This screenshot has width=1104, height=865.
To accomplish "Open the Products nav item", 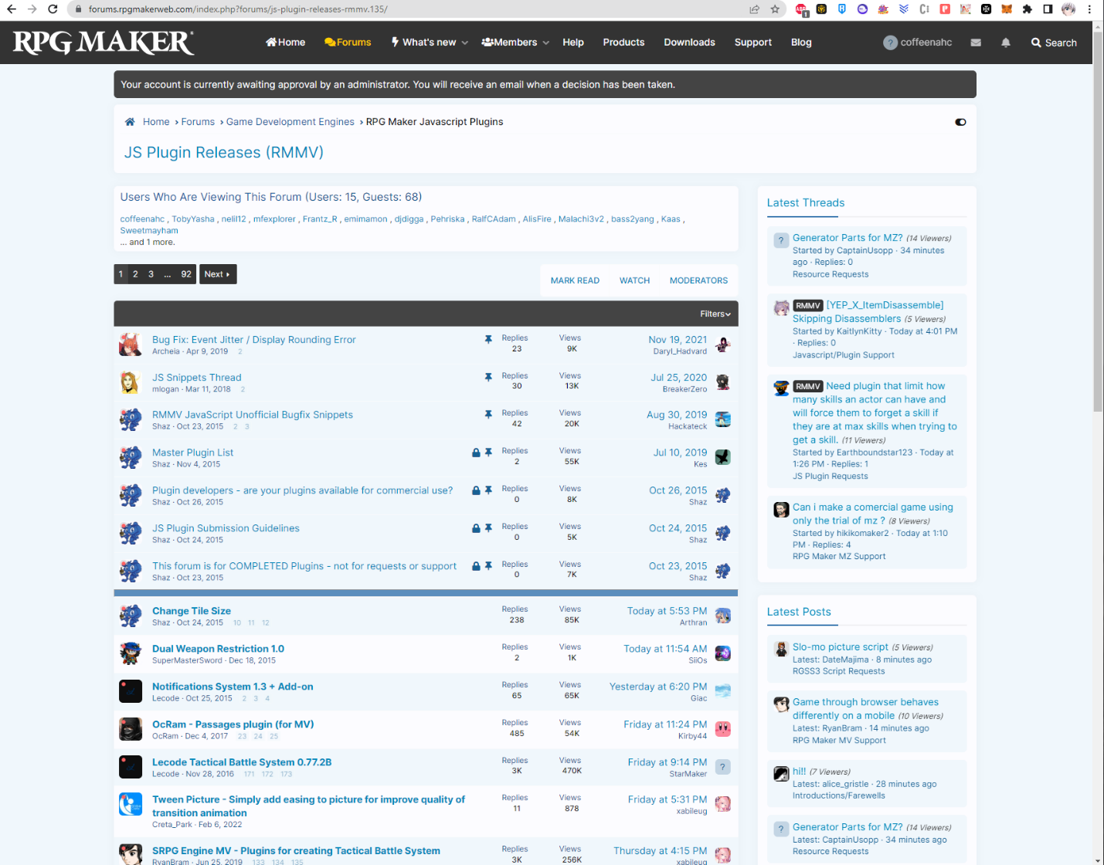I will (x=623, y=42).
